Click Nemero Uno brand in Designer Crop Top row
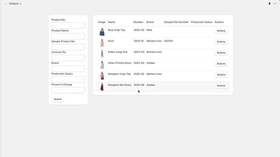This screenshot has width=280, height=157. 154,74
